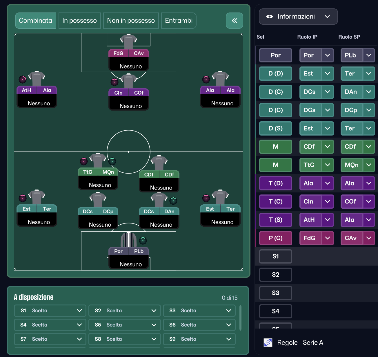Click the green icon beside the goalkeeper shirt
This screenshot has width=378, height=357.
tap(143, 240)
